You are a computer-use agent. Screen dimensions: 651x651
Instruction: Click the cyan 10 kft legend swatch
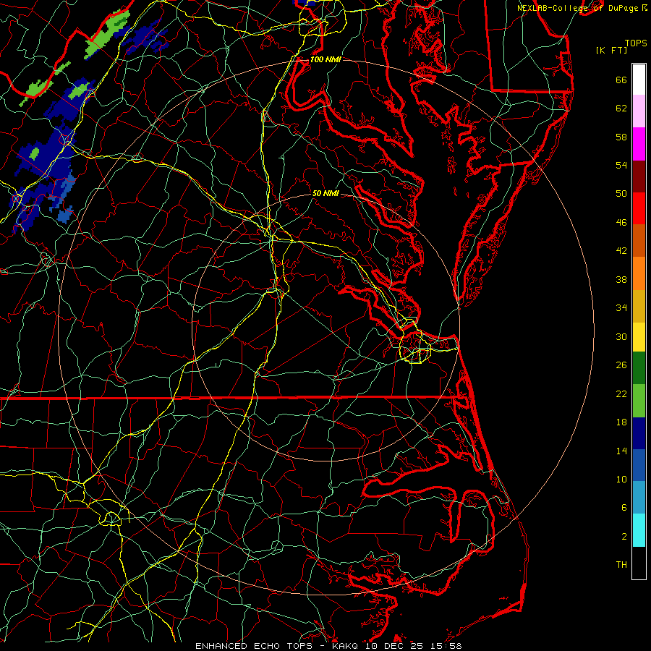coord(639,530)
